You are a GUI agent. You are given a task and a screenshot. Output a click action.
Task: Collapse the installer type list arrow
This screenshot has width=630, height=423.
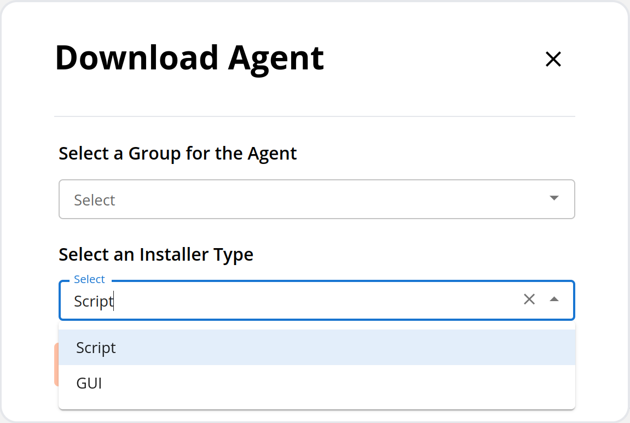pos(554,299)
